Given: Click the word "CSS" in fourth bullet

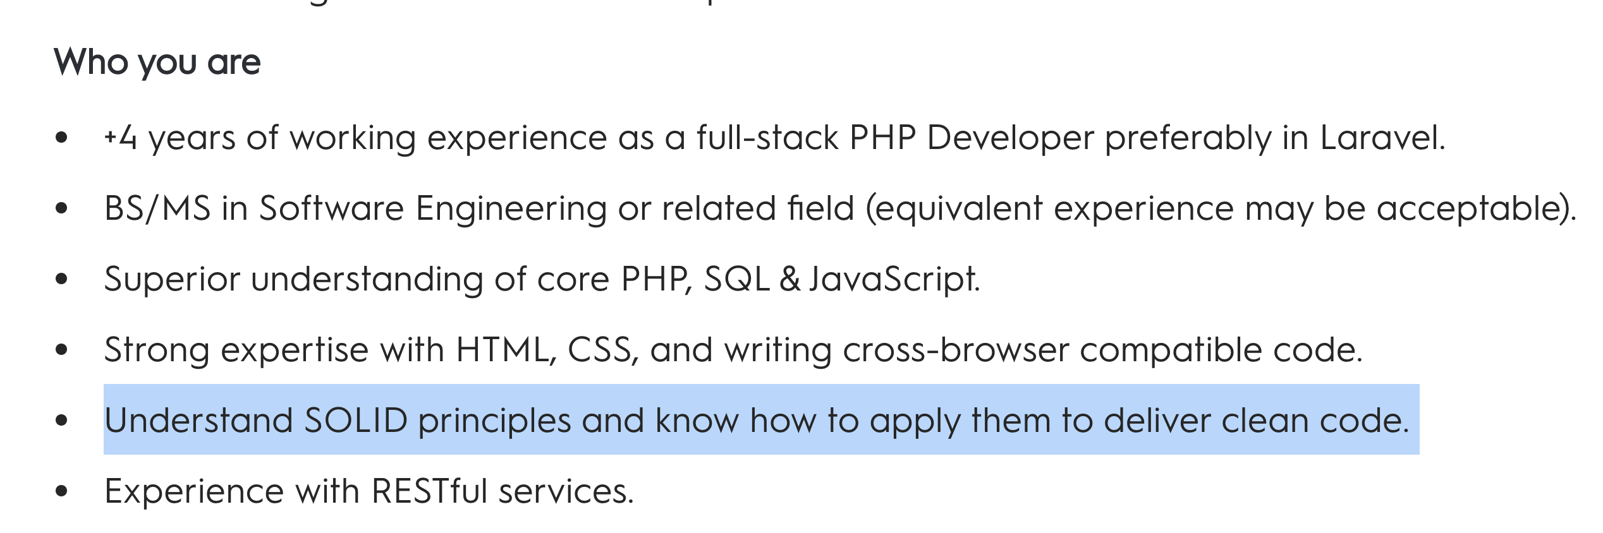Looking at the screenshot, I should tap(599, 349).
